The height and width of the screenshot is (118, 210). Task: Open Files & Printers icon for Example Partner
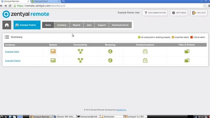pos(187,60)
